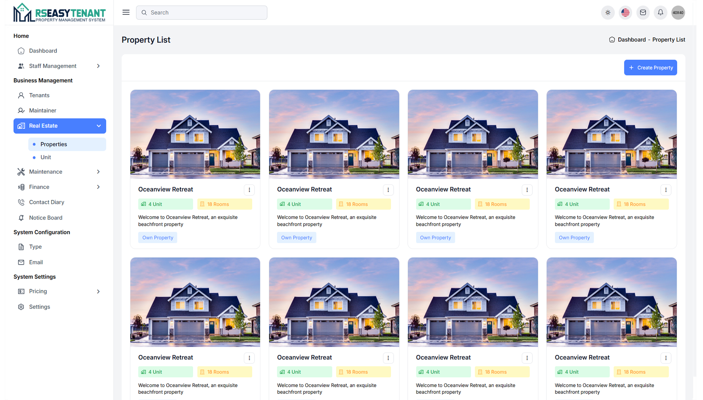Open three-dot menu on first property card

[x=249, y=190]
